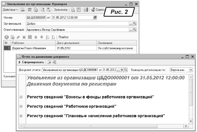
Task: Click the Подбор button
Action: tap(64, 37)
